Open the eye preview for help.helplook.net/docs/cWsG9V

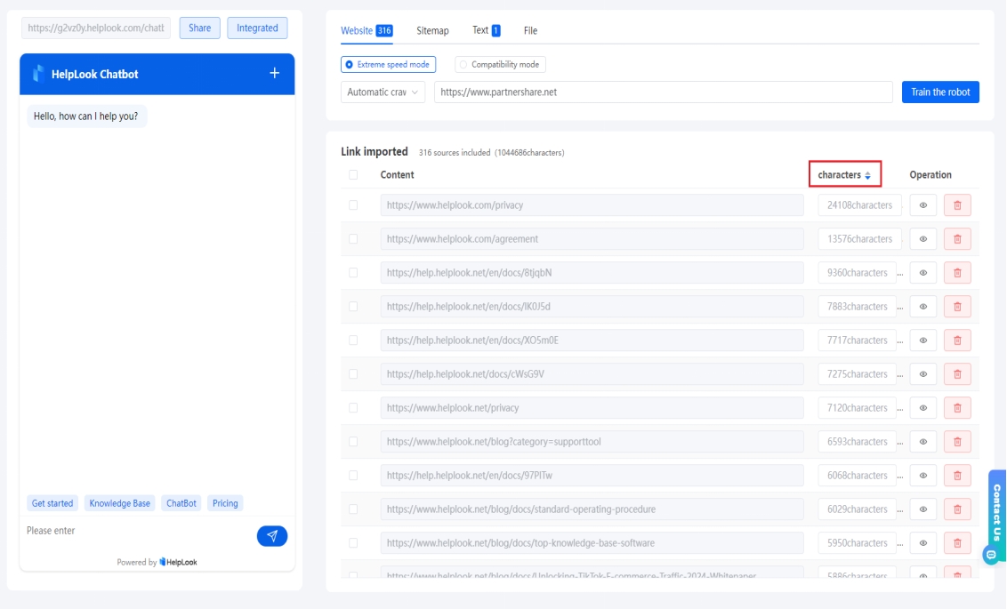pos(923,373)
